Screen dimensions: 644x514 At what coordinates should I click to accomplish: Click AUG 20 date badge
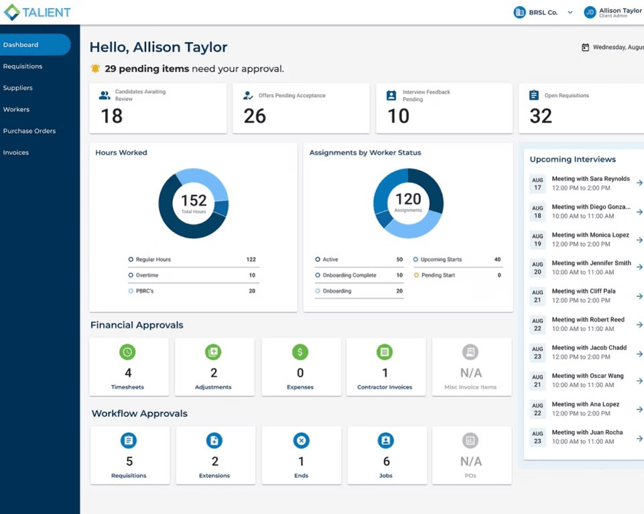click(537, 268)
